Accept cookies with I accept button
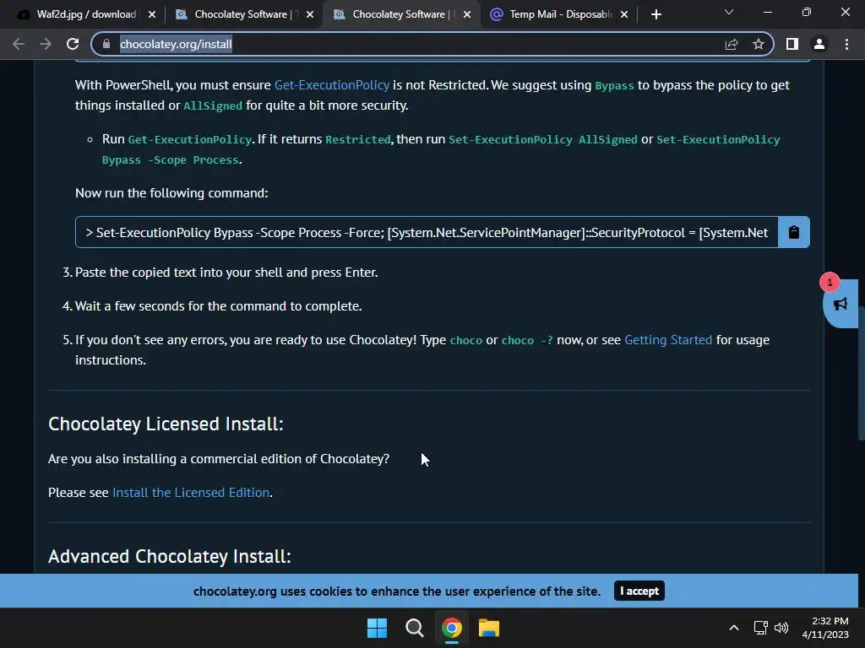This screenshot has width=865, height=648. click(x=639, y=591)
